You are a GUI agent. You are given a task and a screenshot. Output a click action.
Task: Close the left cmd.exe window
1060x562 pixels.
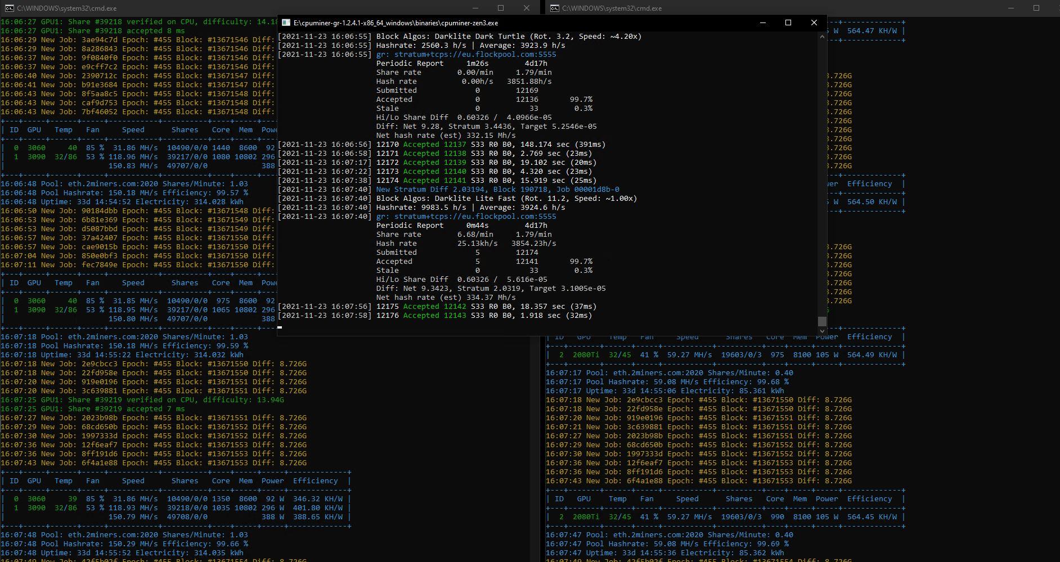pos(527,8)
